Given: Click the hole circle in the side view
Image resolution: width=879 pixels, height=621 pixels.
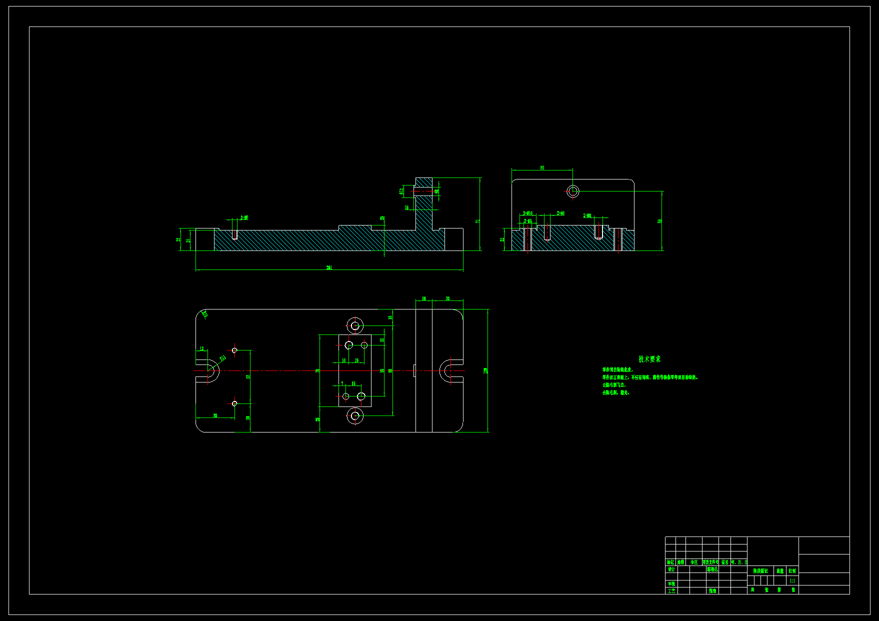Looking at the screenshot, I should pos(573,190).
